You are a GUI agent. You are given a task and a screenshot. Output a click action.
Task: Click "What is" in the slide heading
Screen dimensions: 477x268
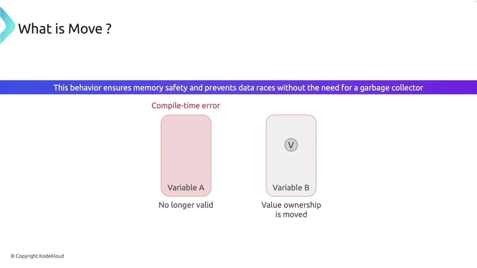pyautogui.click(x=41, y=29)
